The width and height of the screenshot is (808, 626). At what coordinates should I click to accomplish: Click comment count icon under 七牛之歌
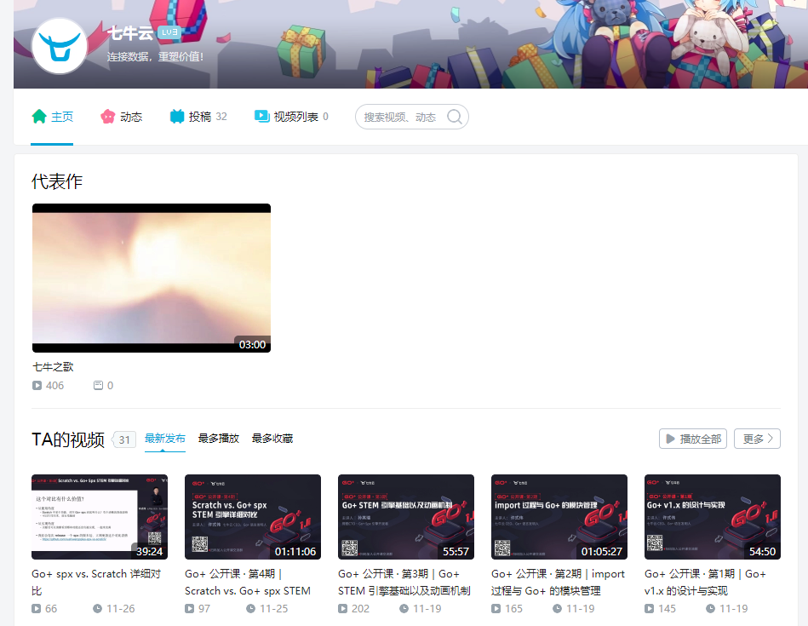(x=98, y=385)
